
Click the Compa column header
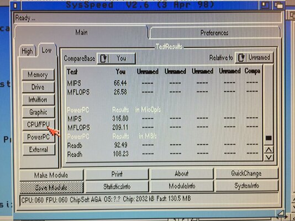252,71
